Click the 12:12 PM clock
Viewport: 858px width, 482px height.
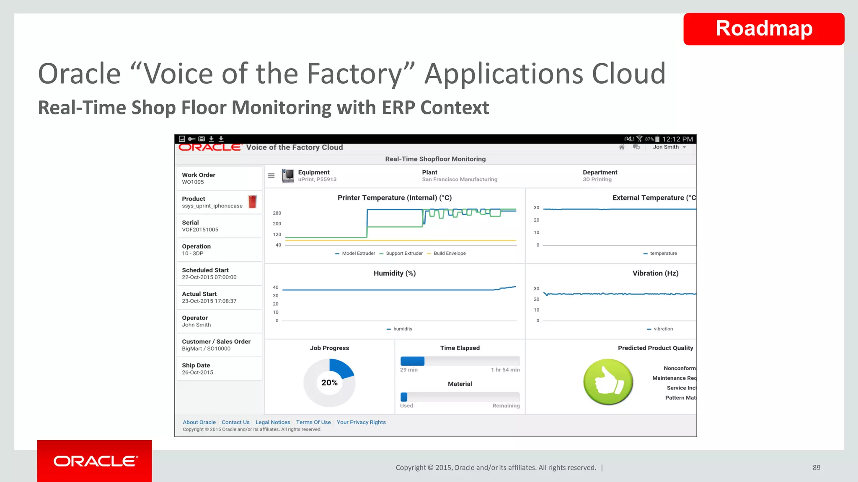(x=677, y=139)
